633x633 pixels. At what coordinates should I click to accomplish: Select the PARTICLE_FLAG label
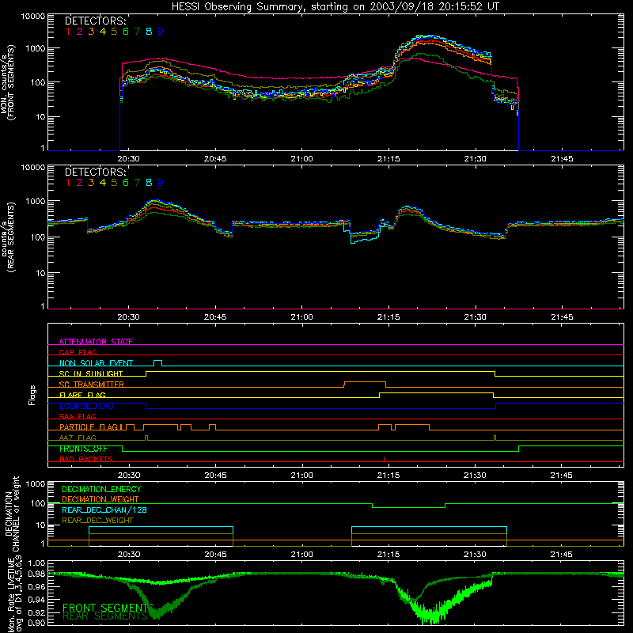89,427
